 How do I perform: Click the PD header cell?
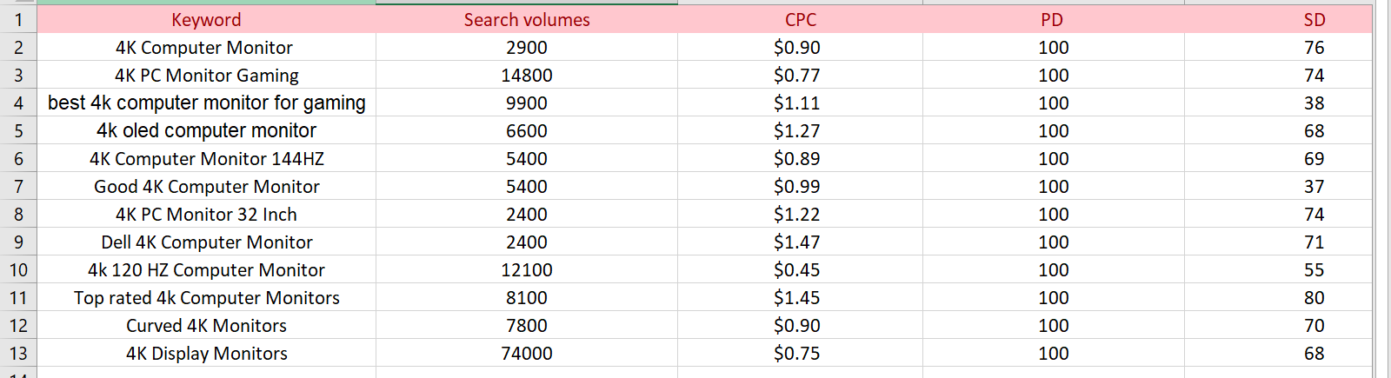pyautogui.click(x=1052, y=20)
